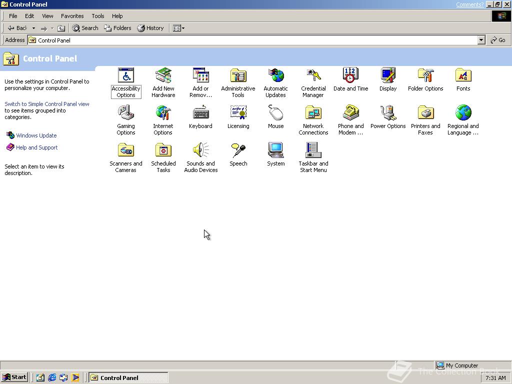Open the File menu
The height and width of the screenshot is (384, 512).
point(13,16)
